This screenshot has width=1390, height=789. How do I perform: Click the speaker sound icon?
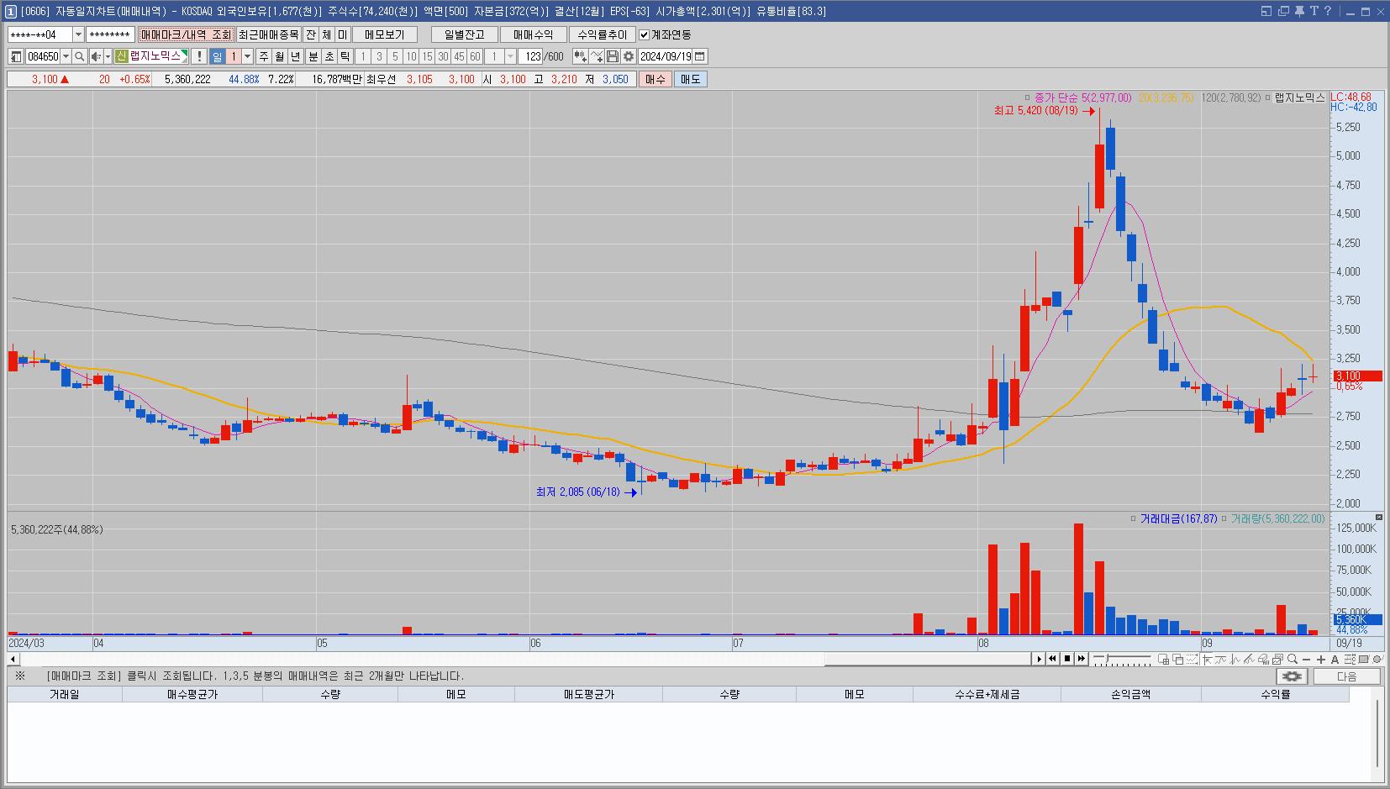point(96,56)
